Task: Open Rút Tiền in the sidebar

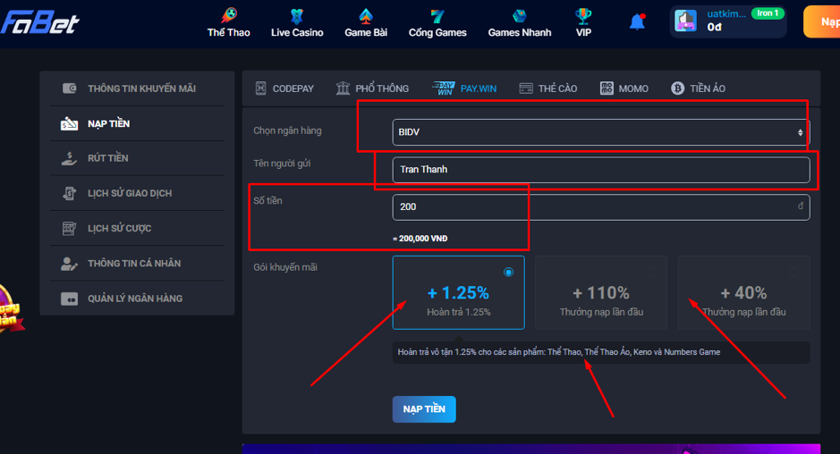Action: pyautogui.click(x=107, y=158)
